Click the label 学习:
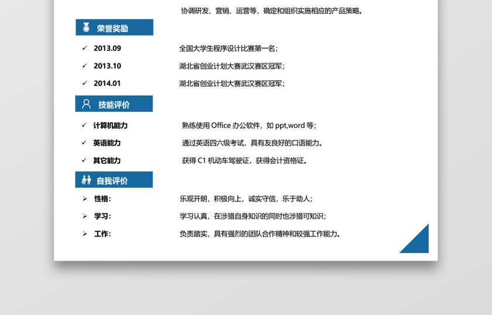The height and width of the screenshot is (315, 492). coord(102,217)
